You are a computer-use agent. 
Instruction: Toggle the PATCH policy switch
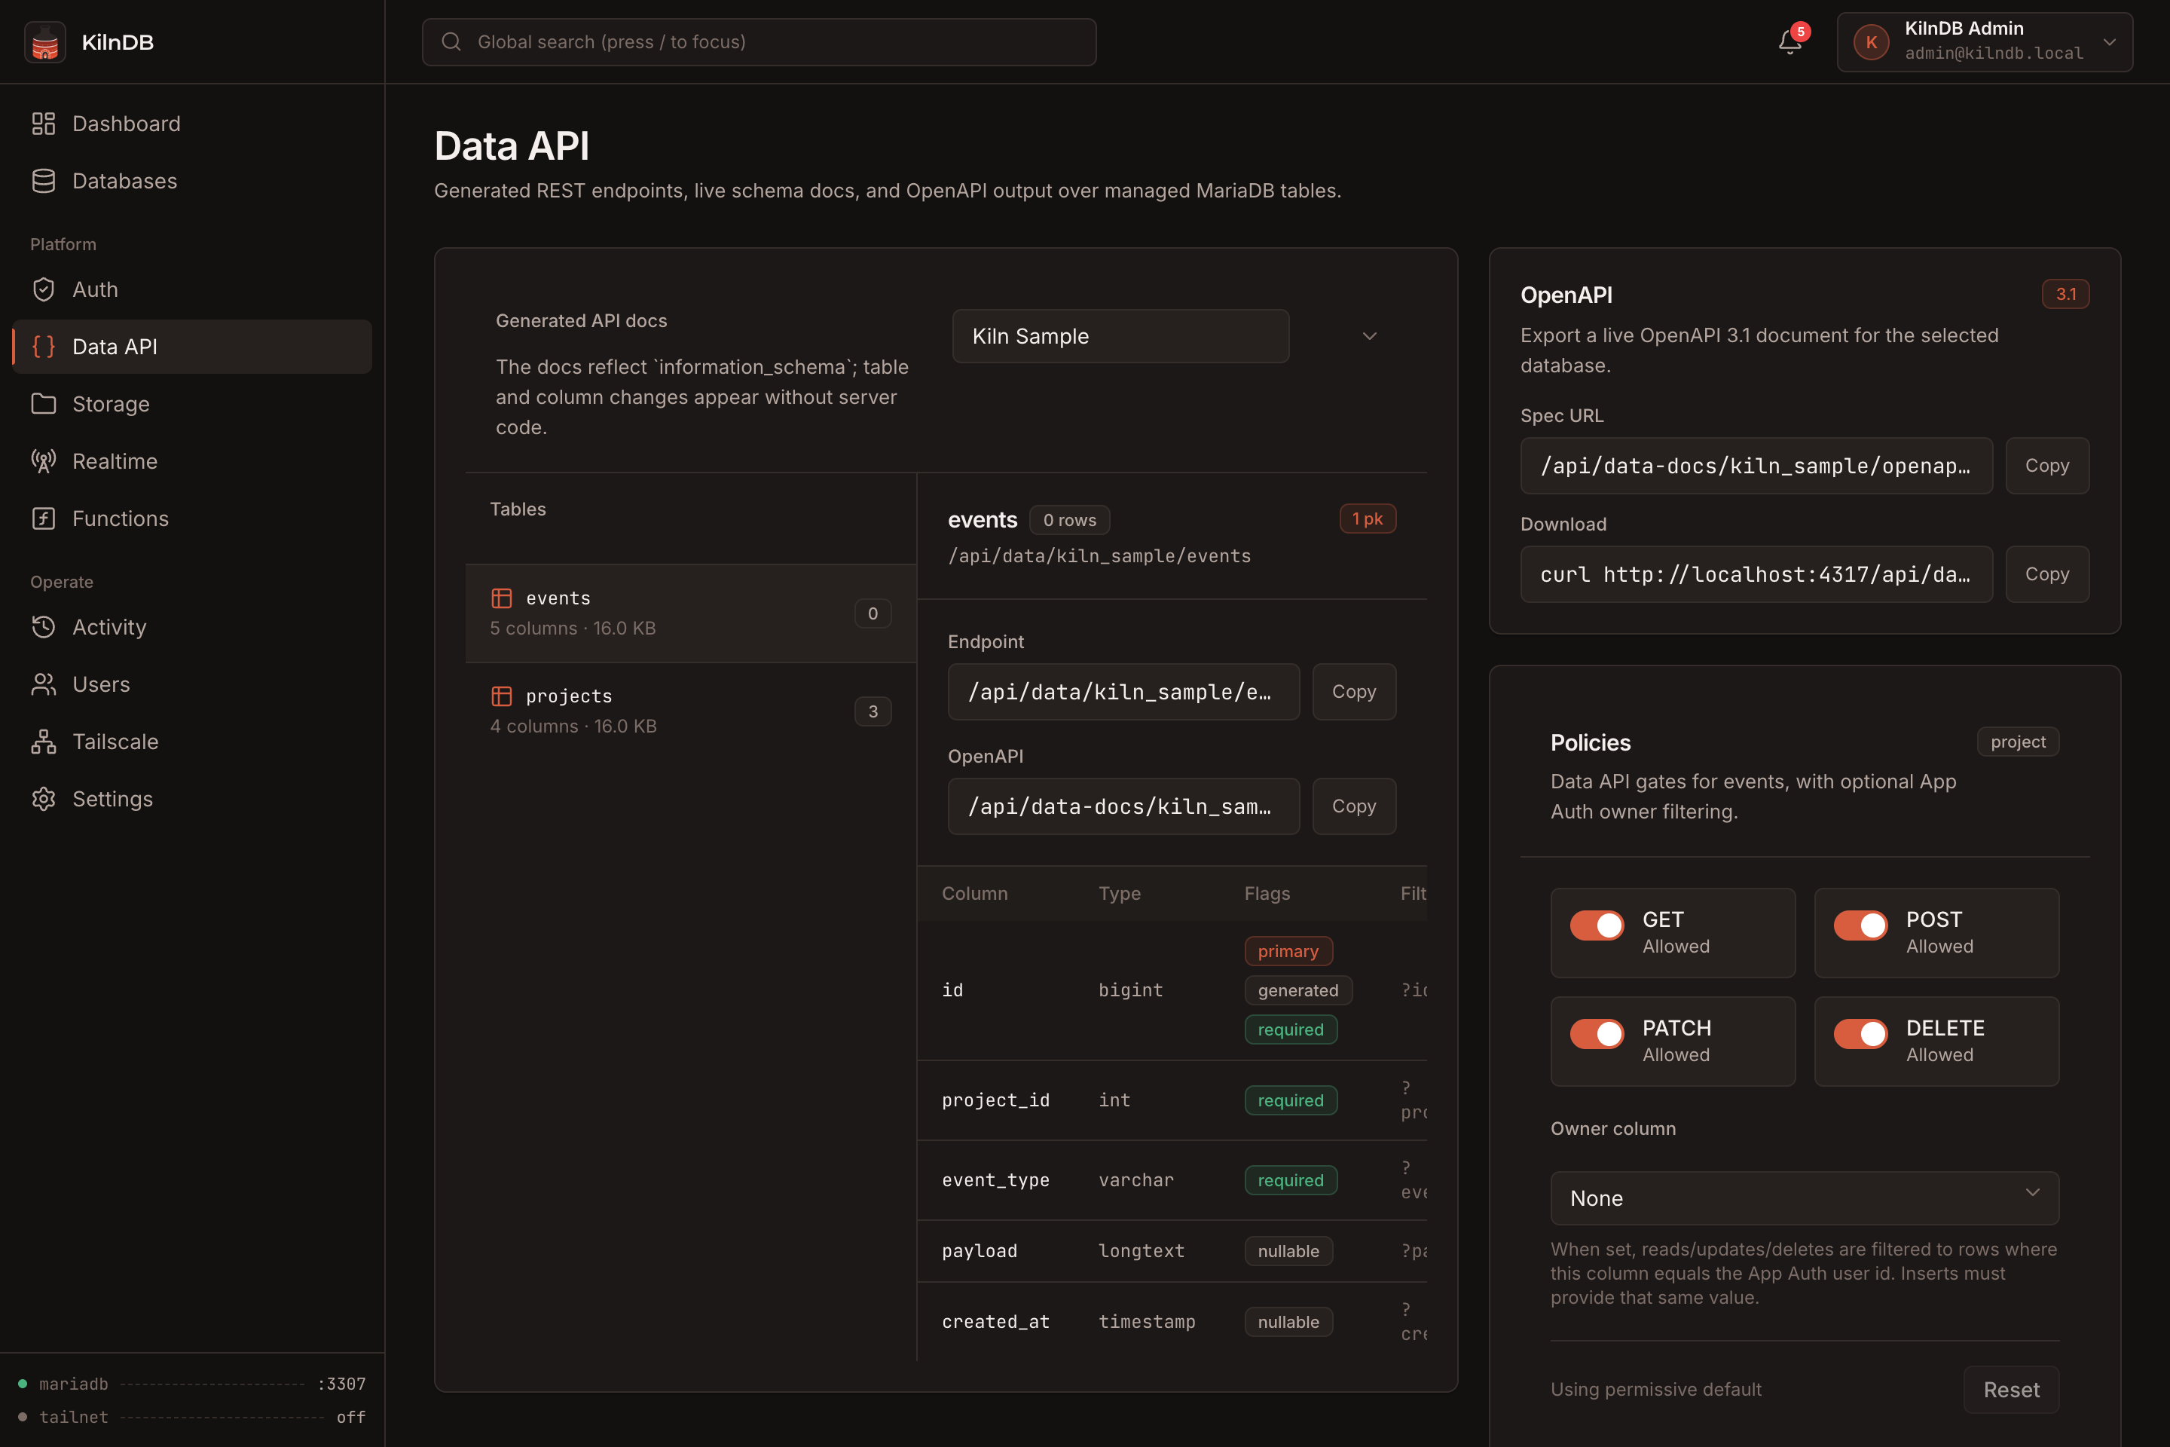click(x=1597, y=1033)
